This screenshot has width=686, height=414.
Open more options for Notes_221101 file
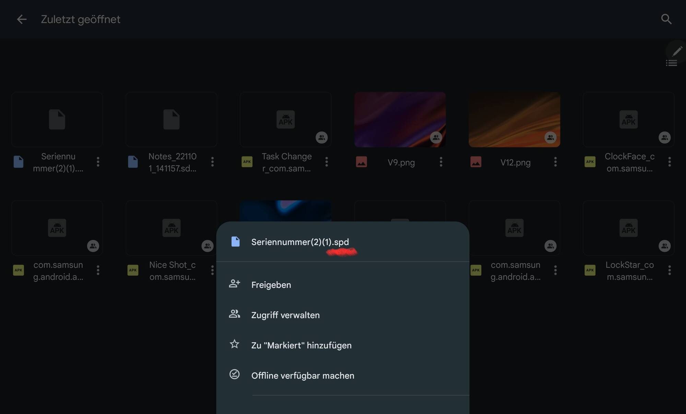click(x=212, y=162)
